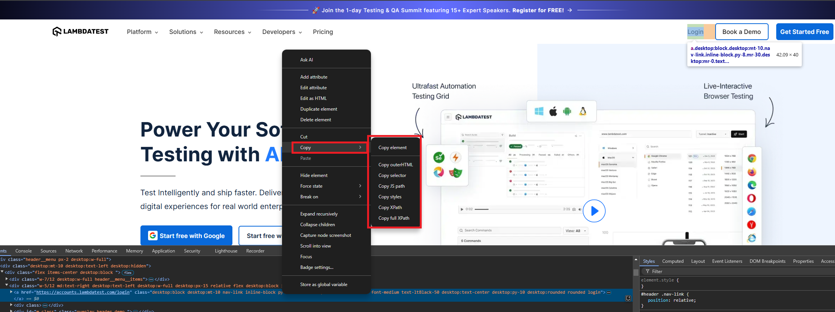Image resolution: width=835 pixels, height=312 pixels.
Task: Click the Selenium framework icon
Action: coord(439,157)
